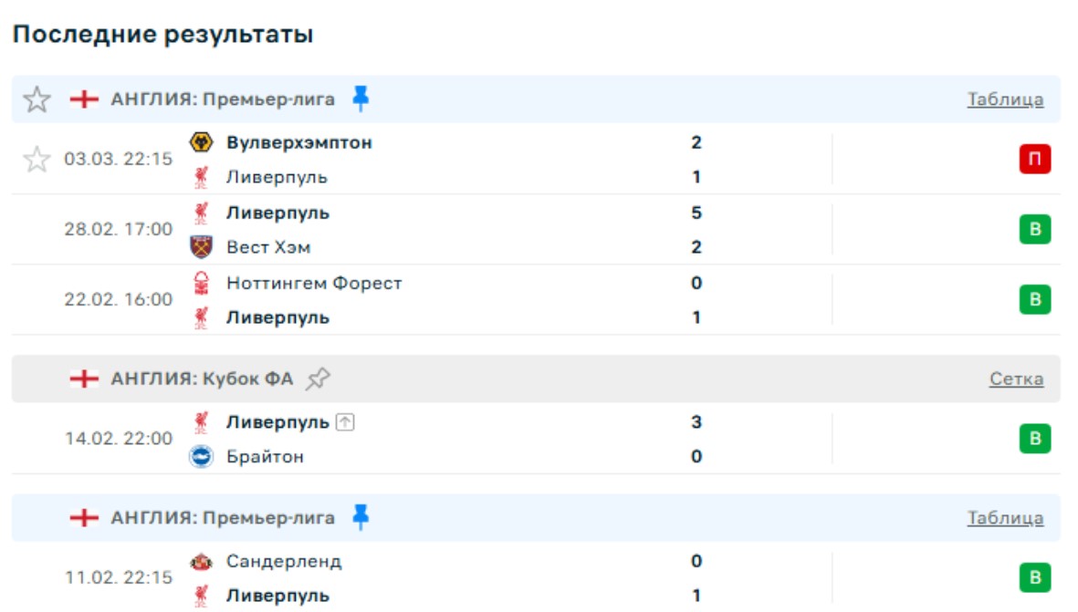Open the bottom Premier League 'Таблица' link
Image resolution: width=1078 pixels, height=612 pixels.
1005,518
